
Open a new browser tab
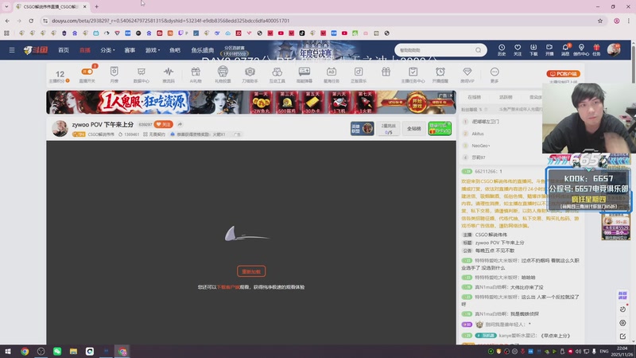[96, 6]
